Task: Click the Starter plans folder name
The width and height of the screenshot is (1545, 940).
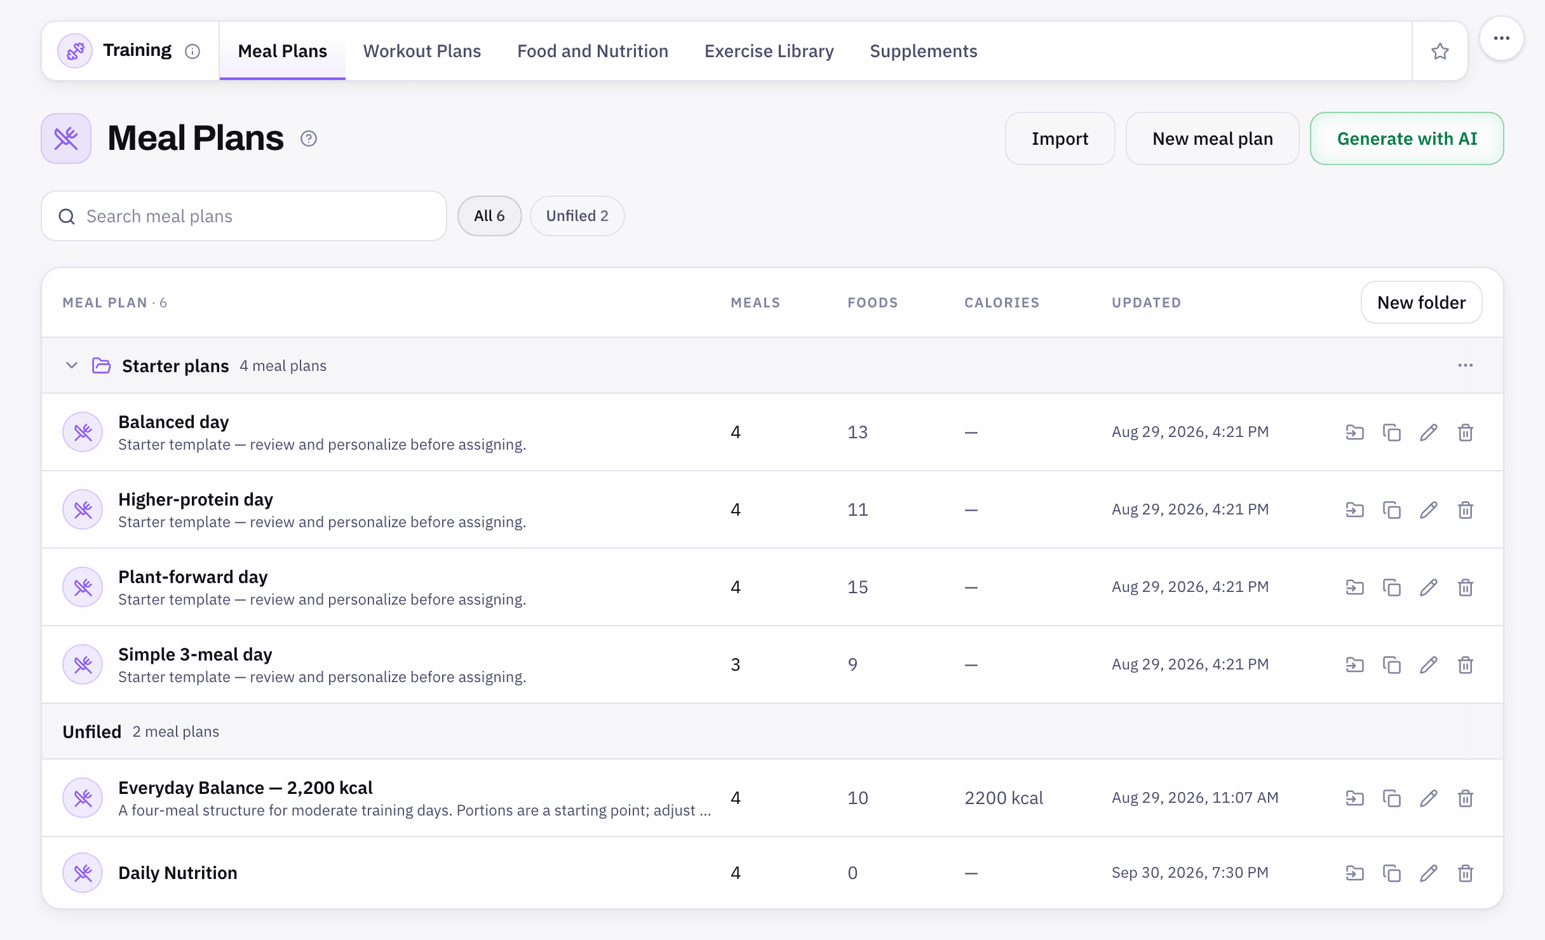Action: [x=175, y=366]
